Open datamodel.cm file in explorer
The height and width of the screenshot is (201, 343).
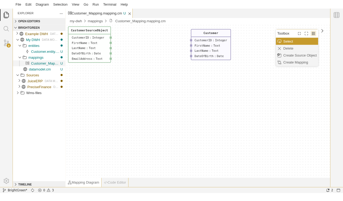pos(40,69)
